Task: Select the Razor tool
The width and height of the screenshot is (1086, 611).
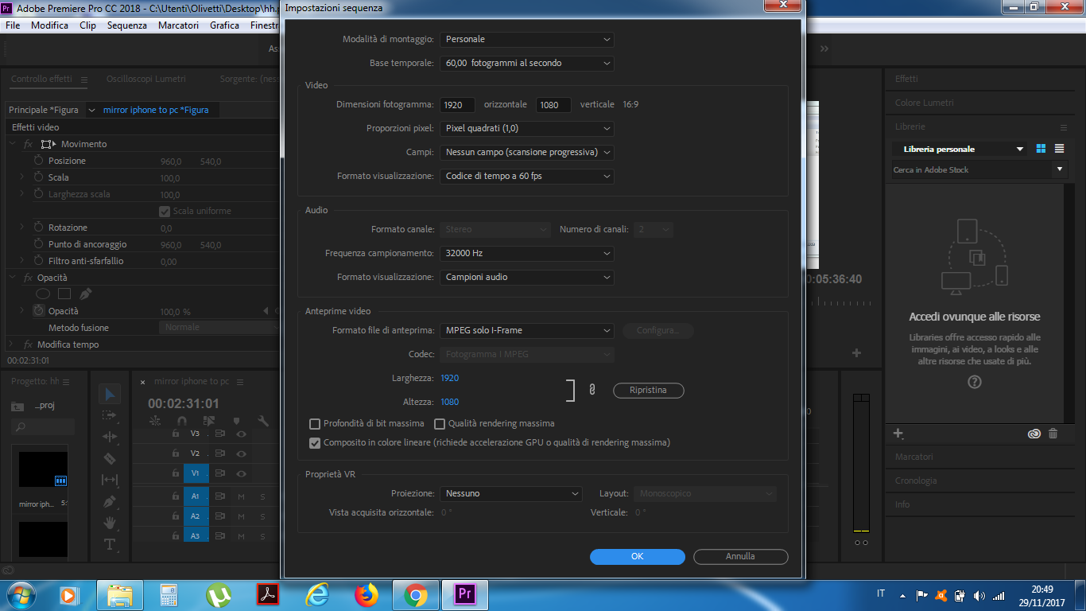Action: tap(110, 458)
